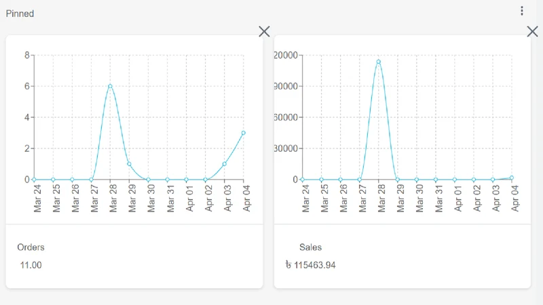
Task: Click the Mar 28 axis label on Orders chart
Action: 113,198
